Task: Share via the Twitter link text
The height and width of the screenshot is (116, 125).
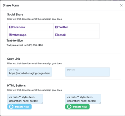Action: tap(63, 27)
